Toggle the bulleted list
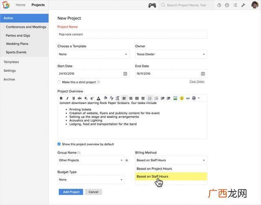The image size is (261, 205). tap(150, 98)
